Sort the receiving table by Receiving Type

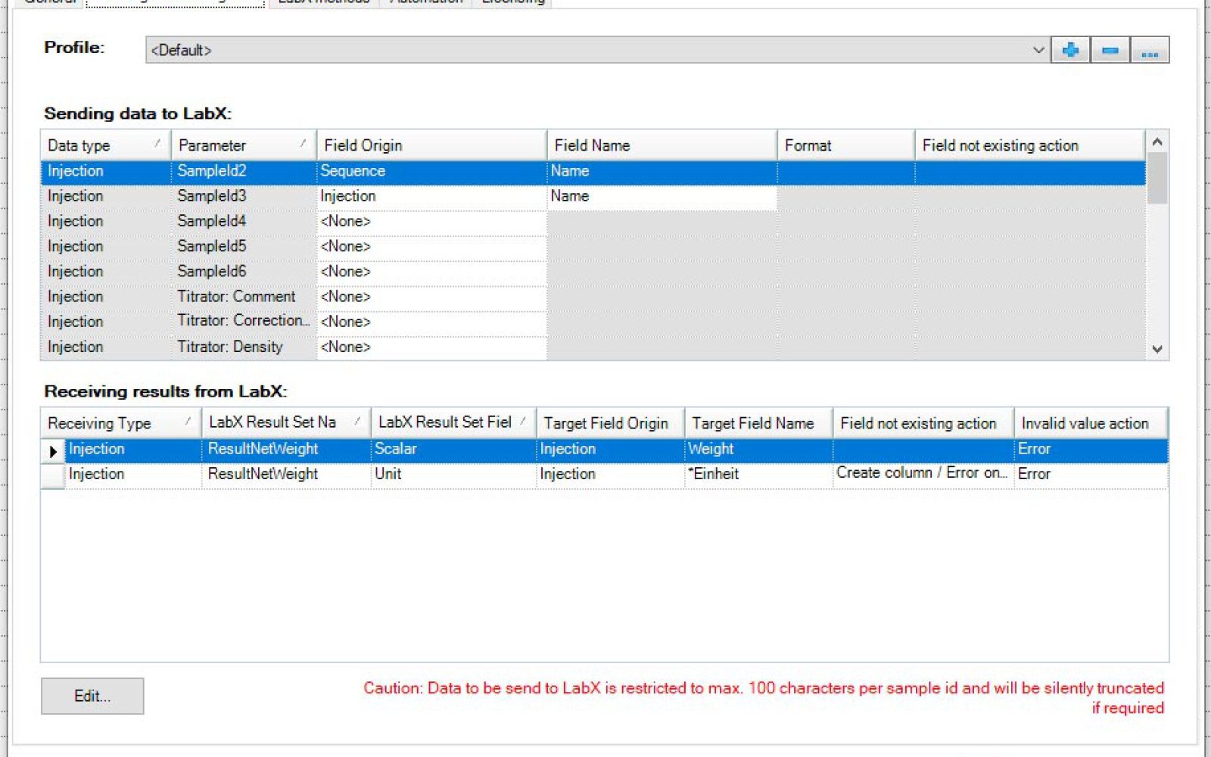[x=121, y=422]
